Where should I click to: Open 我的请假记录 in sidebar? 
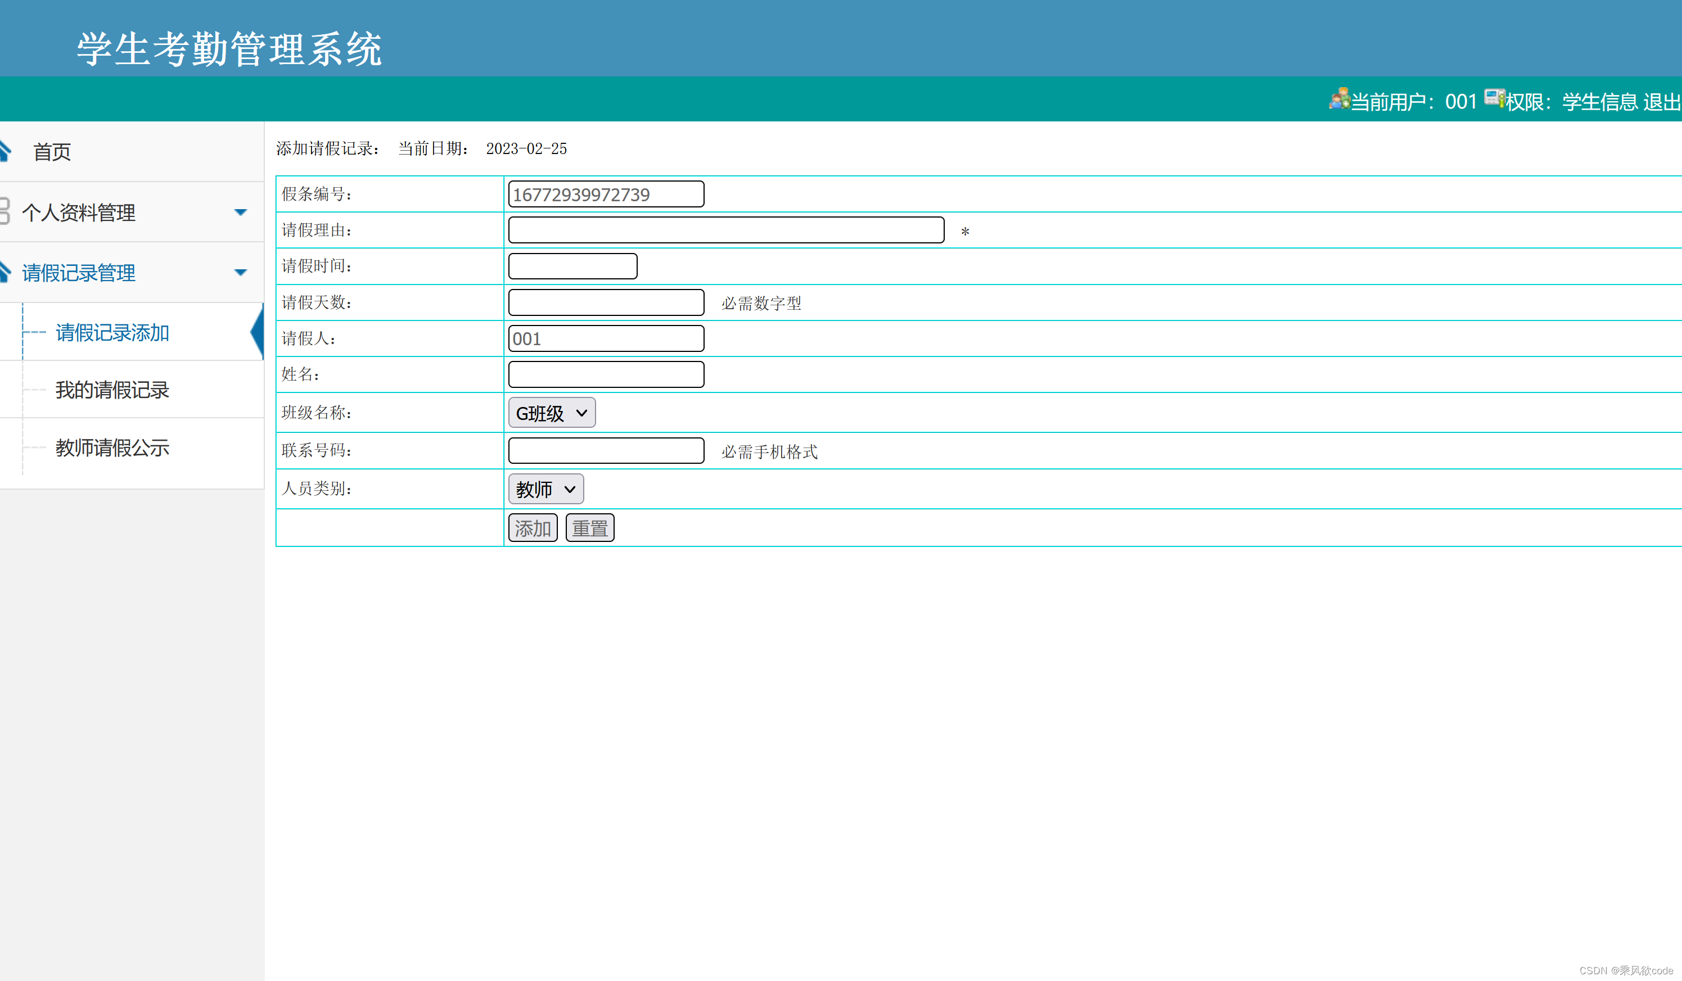point(112,390)
